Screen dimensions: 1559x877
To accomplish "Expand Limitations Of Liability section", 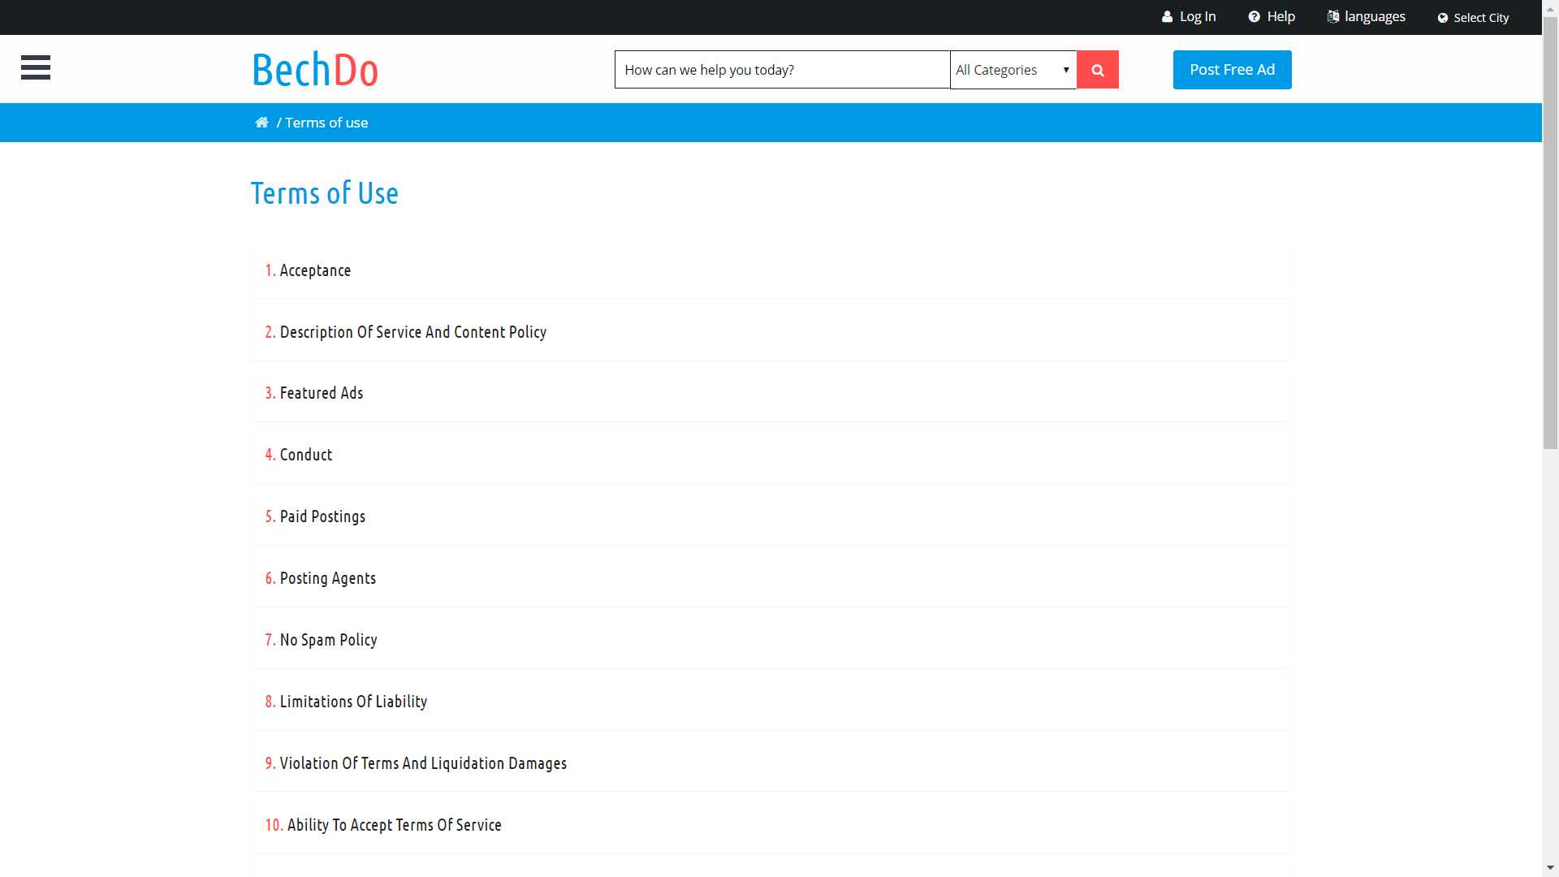I will pyautogui.click(x=353, y=702).
